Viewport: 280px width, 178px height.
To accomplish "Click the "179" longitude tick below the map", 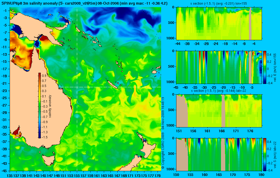I will (x=157, y=176).
